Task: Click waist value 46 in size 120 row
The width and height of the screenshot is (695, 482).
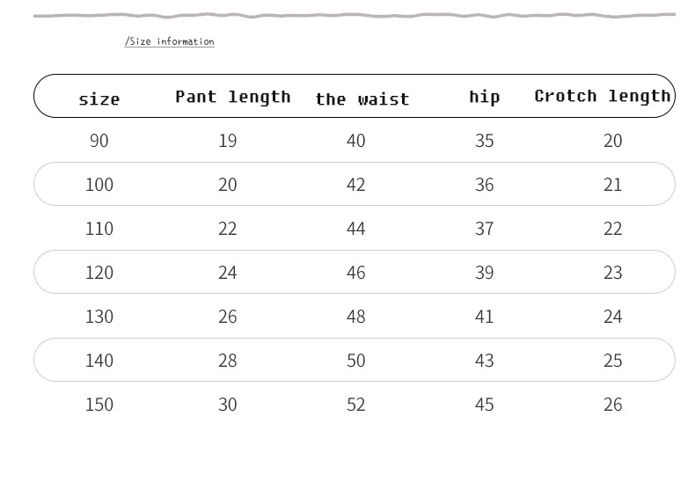Action: tap(356, 273)
